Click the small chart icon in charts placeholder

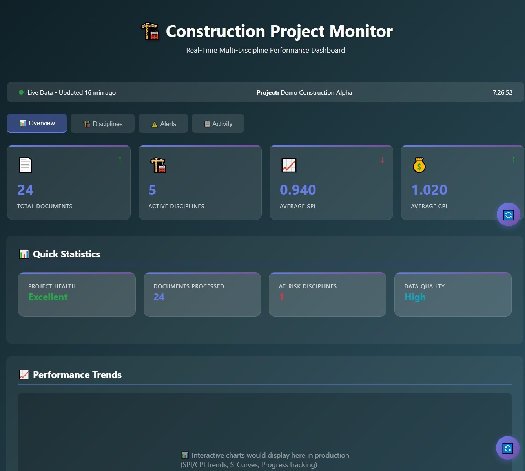[185, 455]
